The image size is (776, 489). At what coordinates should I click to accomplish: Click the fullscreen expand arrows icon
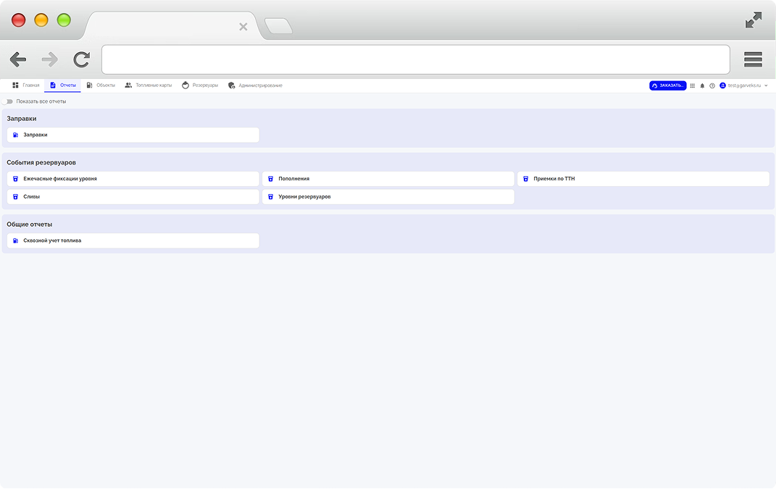pos(754,20)
